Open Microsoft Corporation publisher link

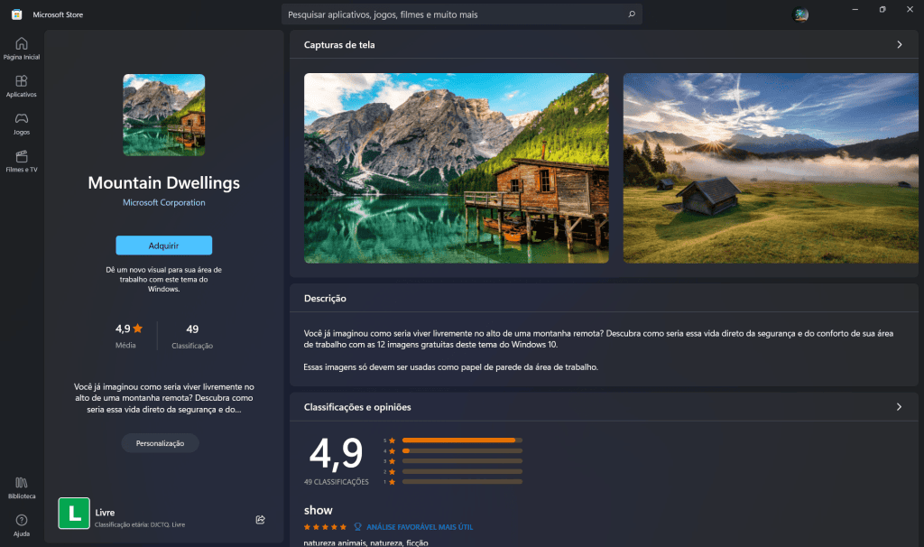tap(164, 202)
